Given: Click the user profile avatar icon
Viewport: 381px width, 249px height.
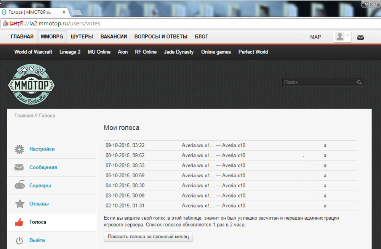Looking at the screenshot, I should tap(339, 37).
